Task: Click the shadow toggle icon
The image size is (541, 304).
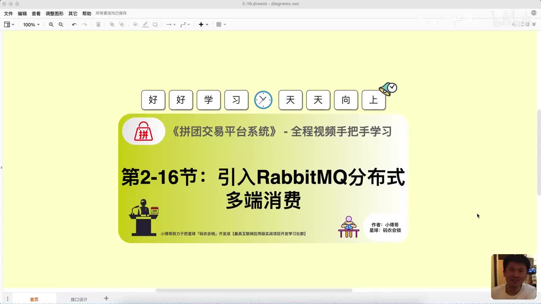Action: point(155,24)
